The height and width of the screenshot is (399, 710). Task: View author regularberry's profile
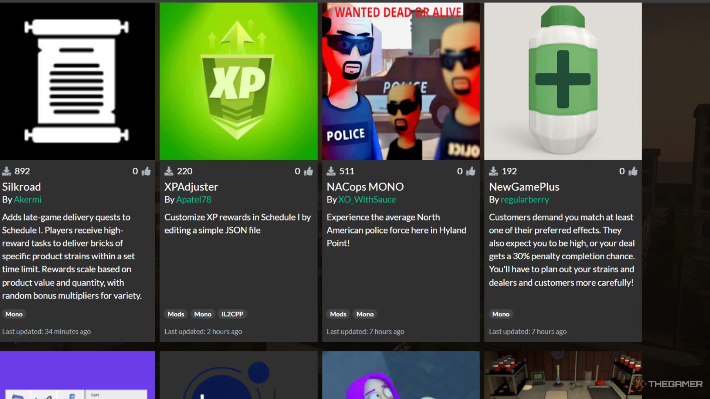coord(525,199)
